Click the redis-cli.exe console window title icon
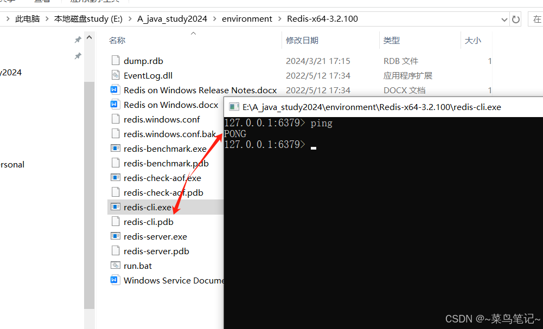Image resolution: width=543 pixels, height=329 pixels. click(234, 107)
